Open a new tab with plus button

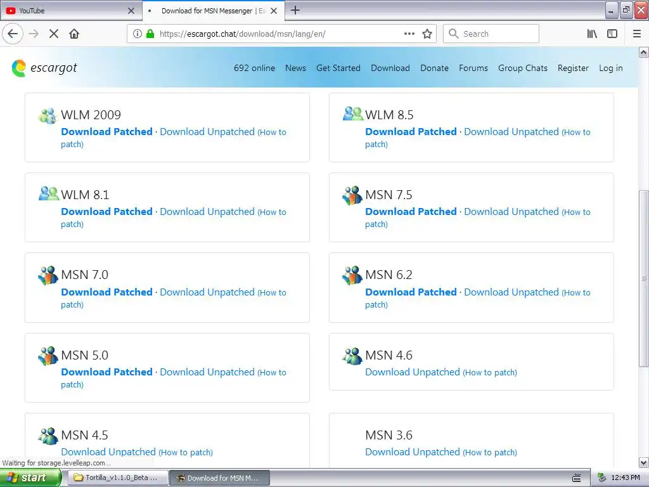pyautogui.click(x=295, y=10)
